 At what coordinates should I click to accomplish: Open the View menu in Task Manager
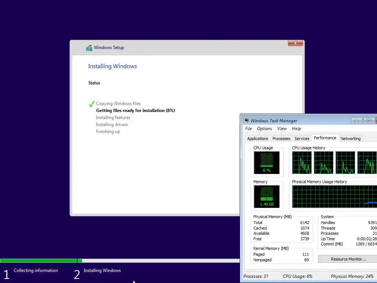coord(282,129)
